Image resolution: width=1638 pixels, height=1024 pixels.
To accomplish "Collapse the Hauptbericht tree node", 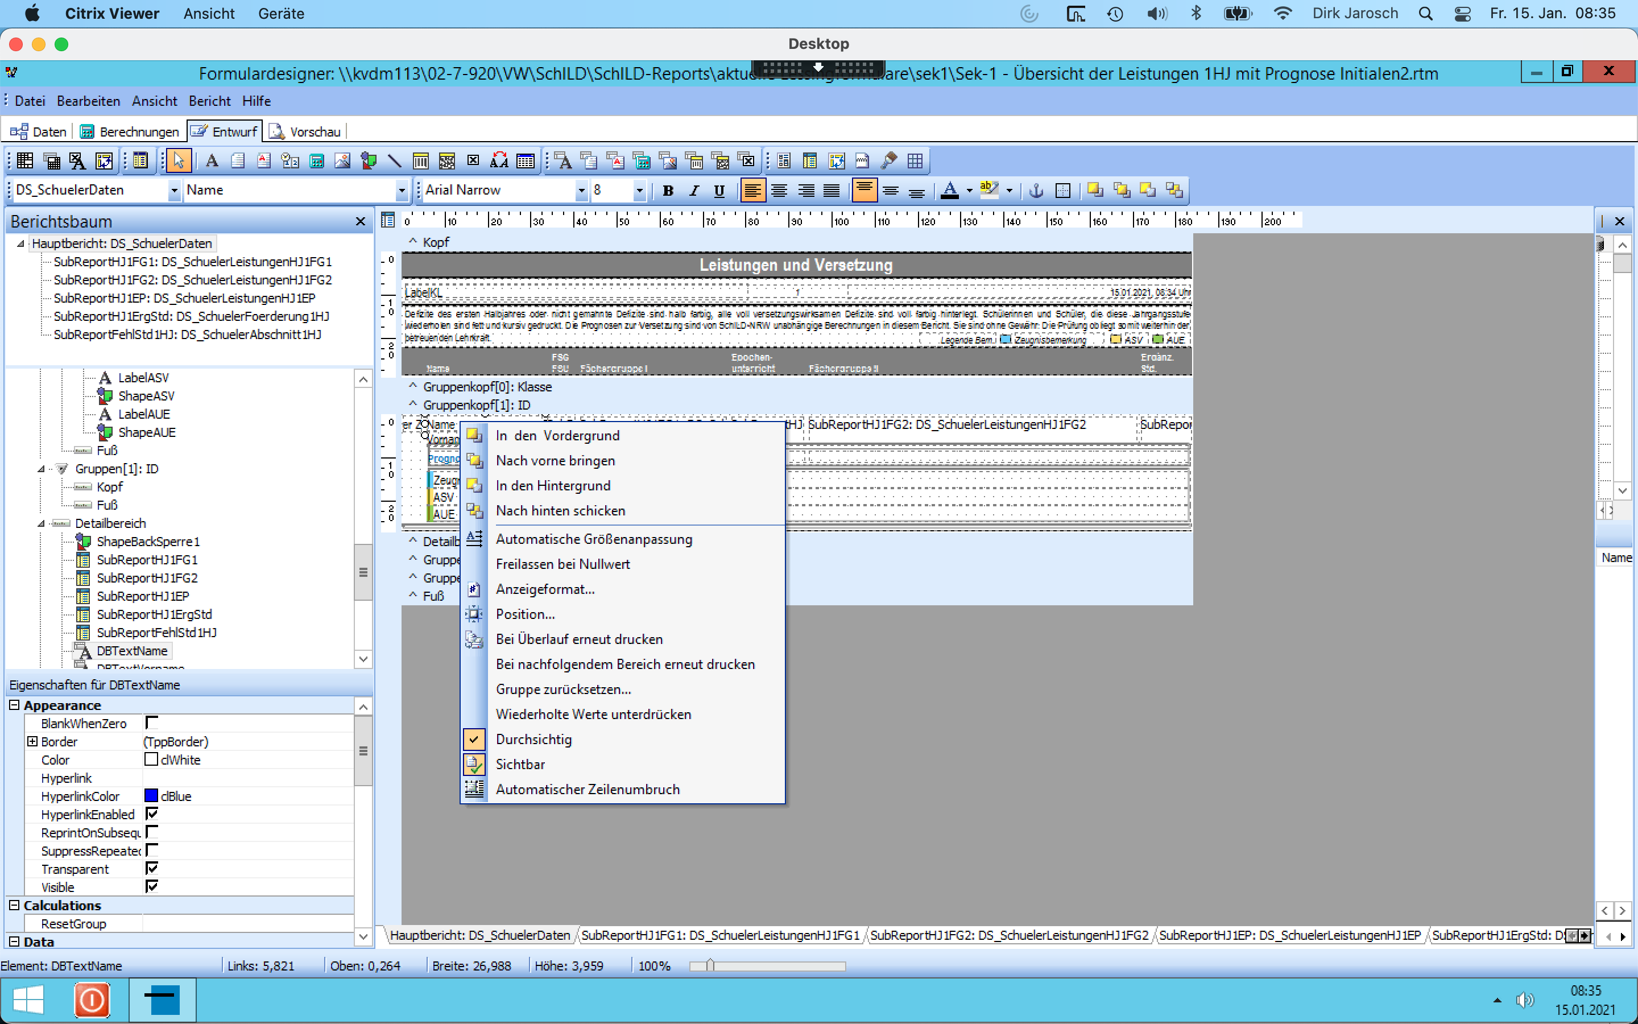I will (20, 244).
